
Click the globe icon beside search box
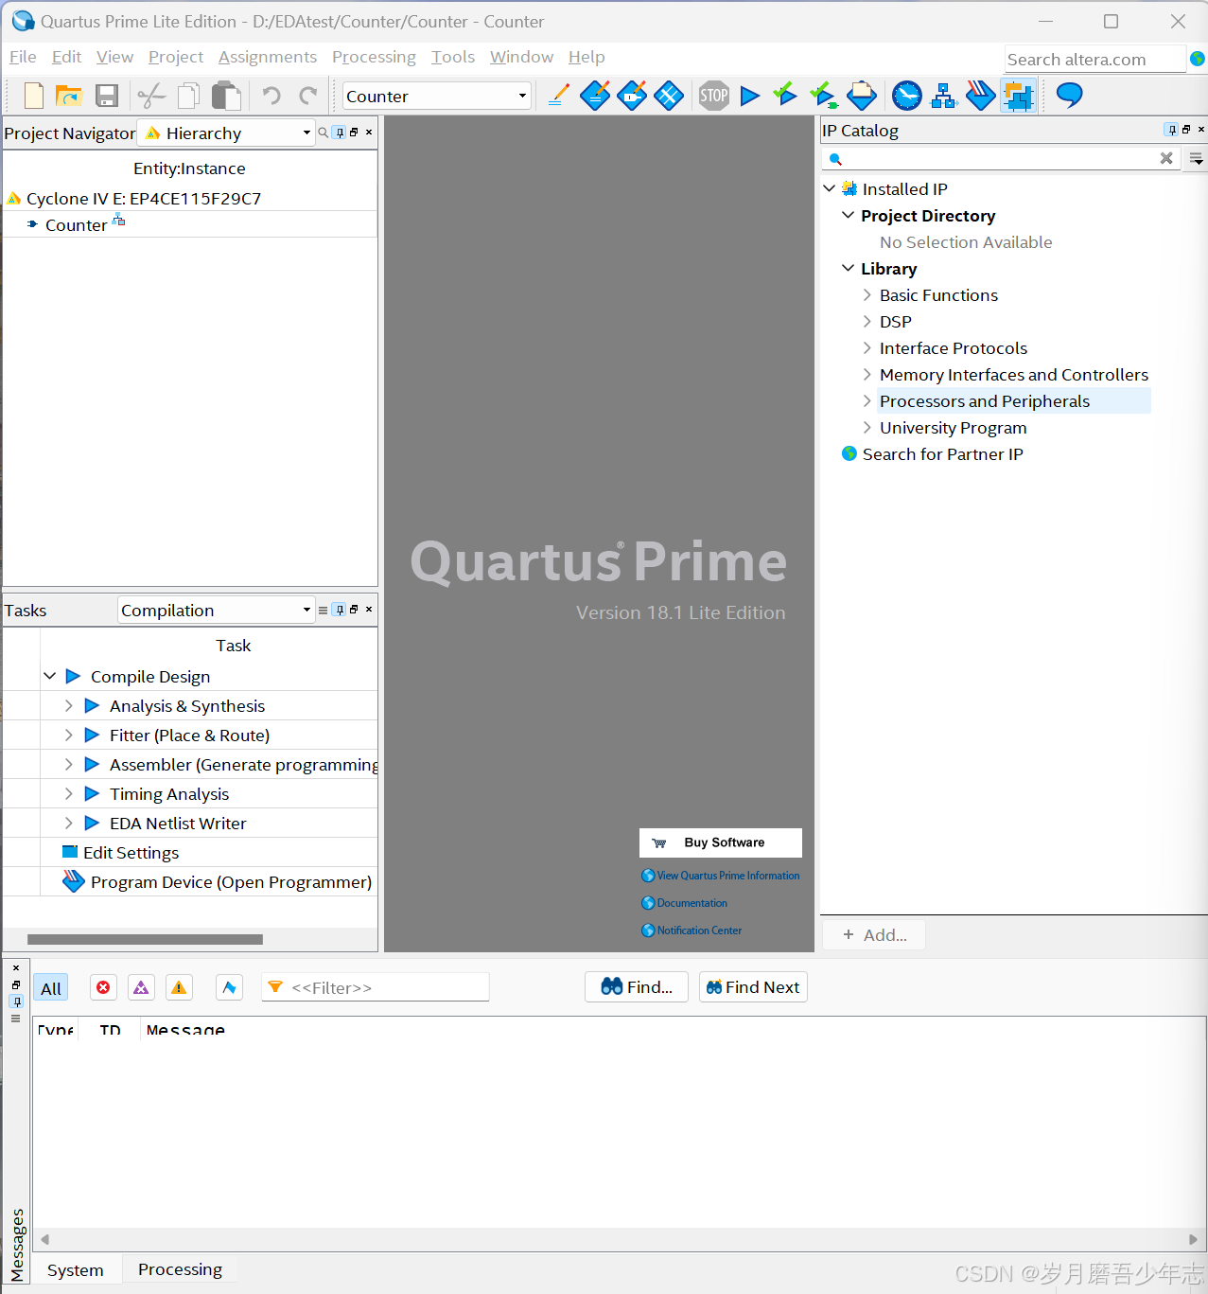(x=1198, y=59)
